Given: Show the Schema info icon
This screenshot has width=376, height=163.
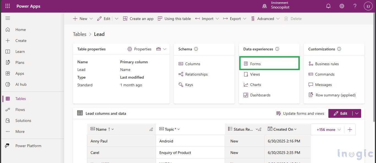Looking at the screenshot, I should (196, 49).
